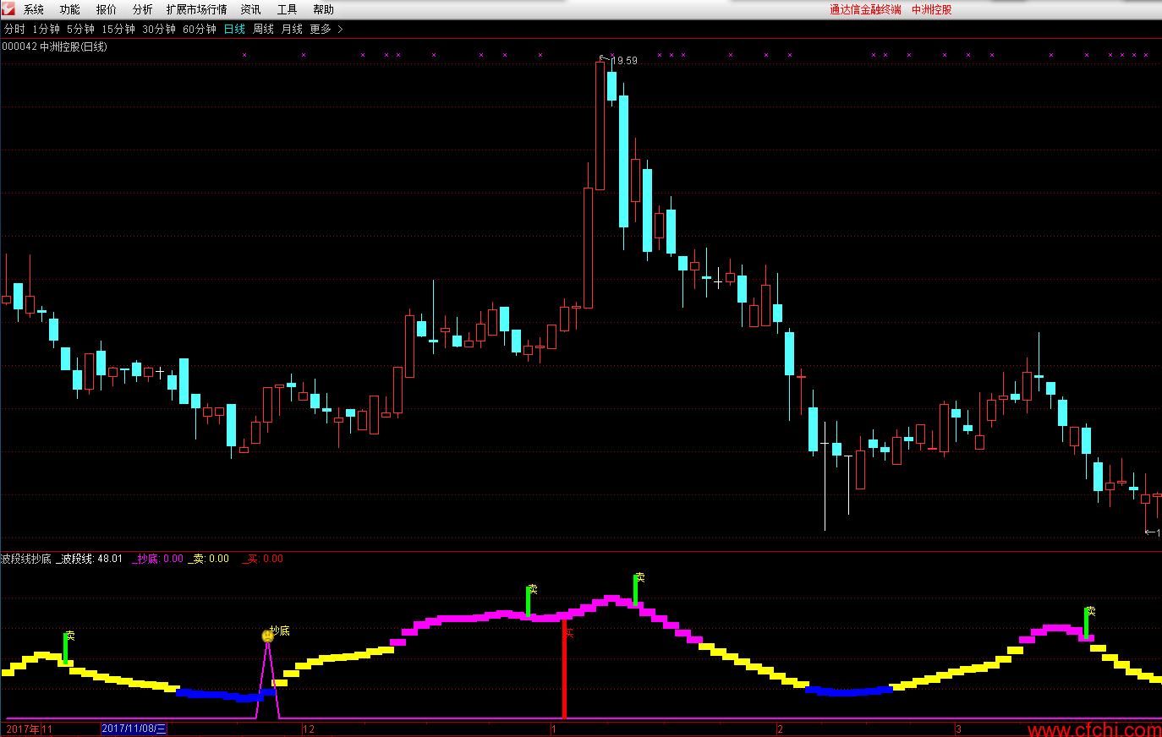Click the 000042 中洲控股(日线) chart label
Image resolution: width=1162 pixels, height=737 pixels.
pyautogui.click(x=55, y=46)
